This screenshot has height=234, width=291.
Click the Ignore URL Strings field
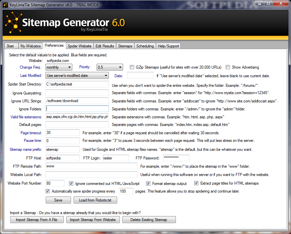(x=77, y=101)
